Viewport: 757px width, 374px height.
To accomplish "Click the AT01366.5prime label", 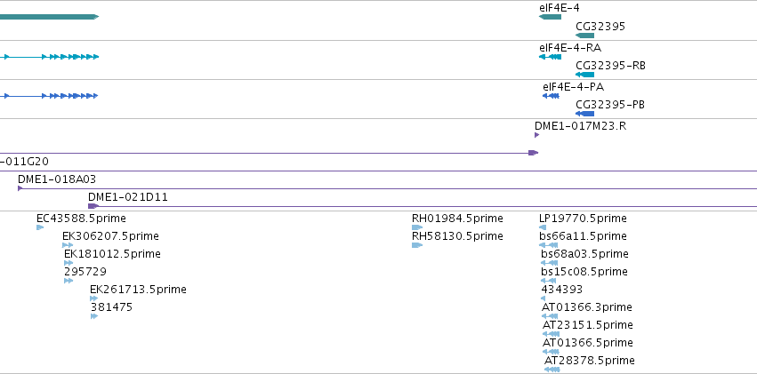I will click(588, 343).
